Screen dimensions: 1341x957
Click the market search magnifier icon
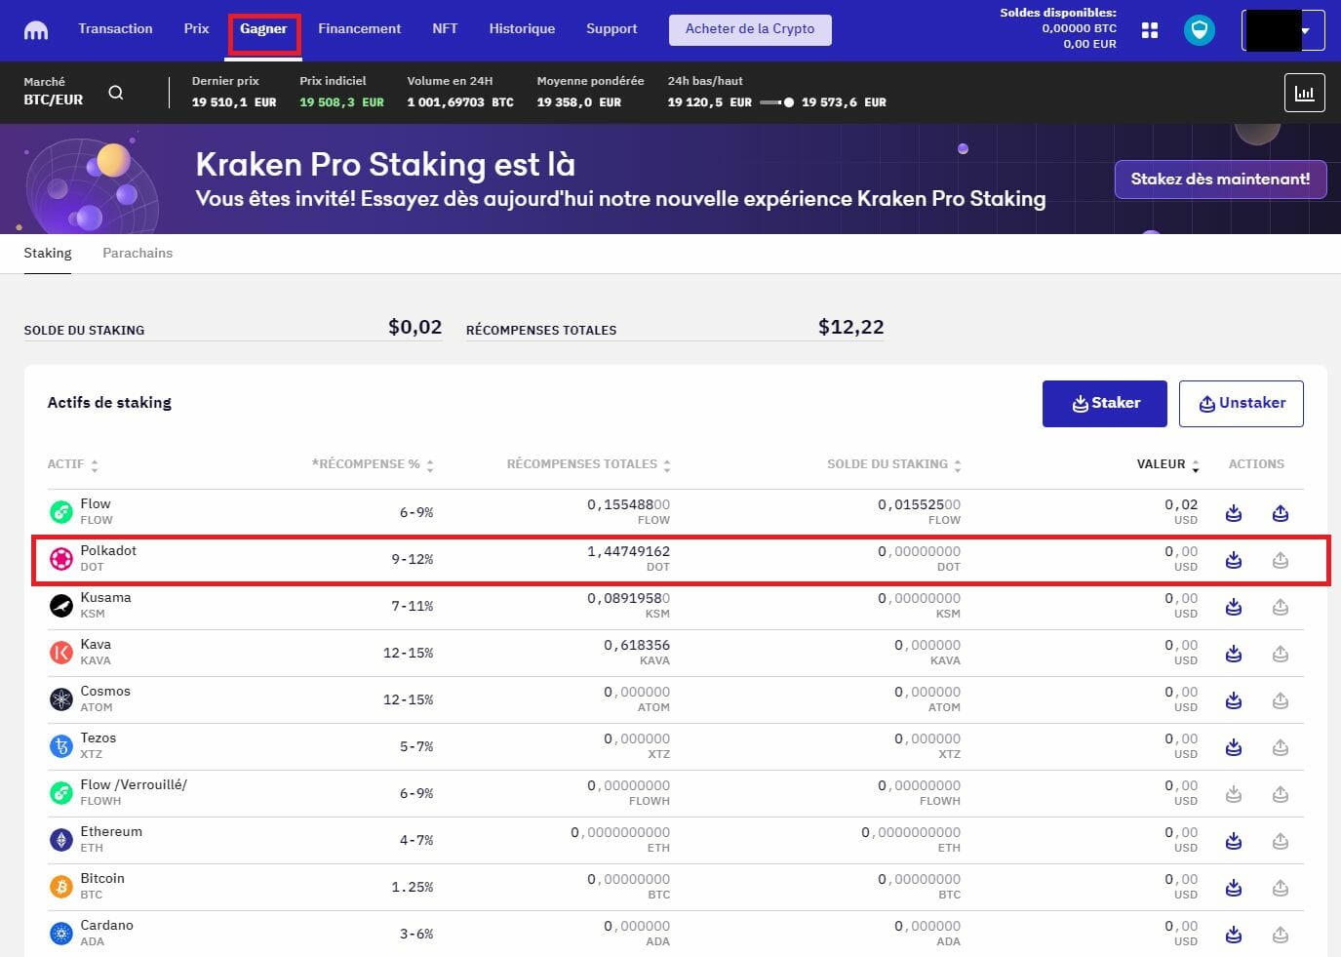(116, 93)
